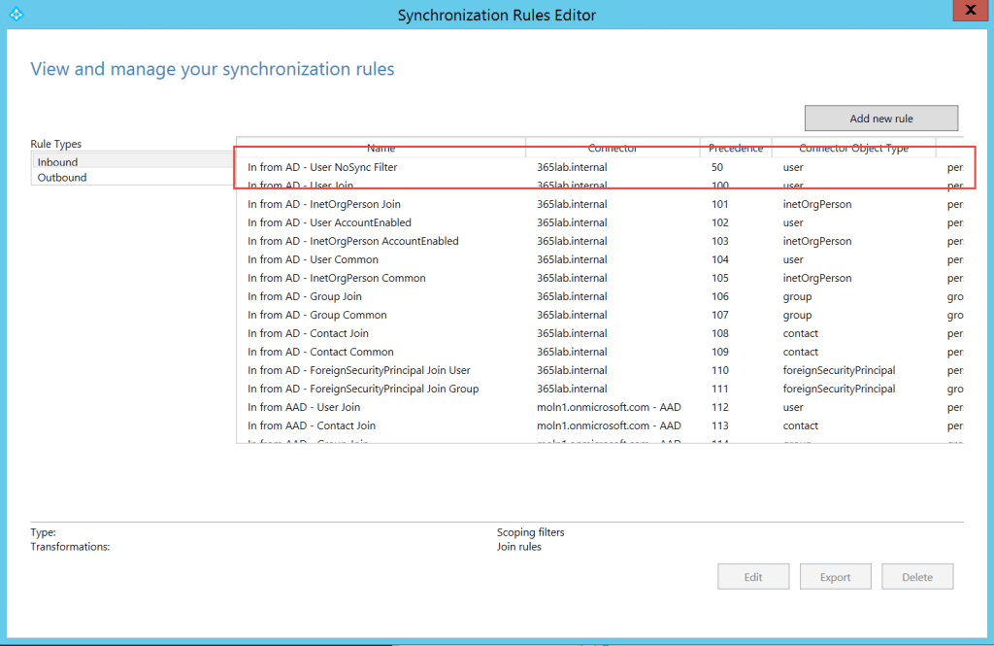The image size is (994, 646).
Task: Click the Delete button
Action: coord(916,577)
